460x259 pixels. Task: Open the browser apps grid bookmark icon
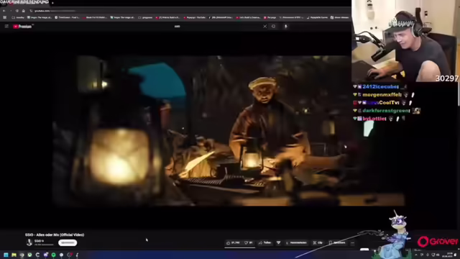[x=5, y=17]
